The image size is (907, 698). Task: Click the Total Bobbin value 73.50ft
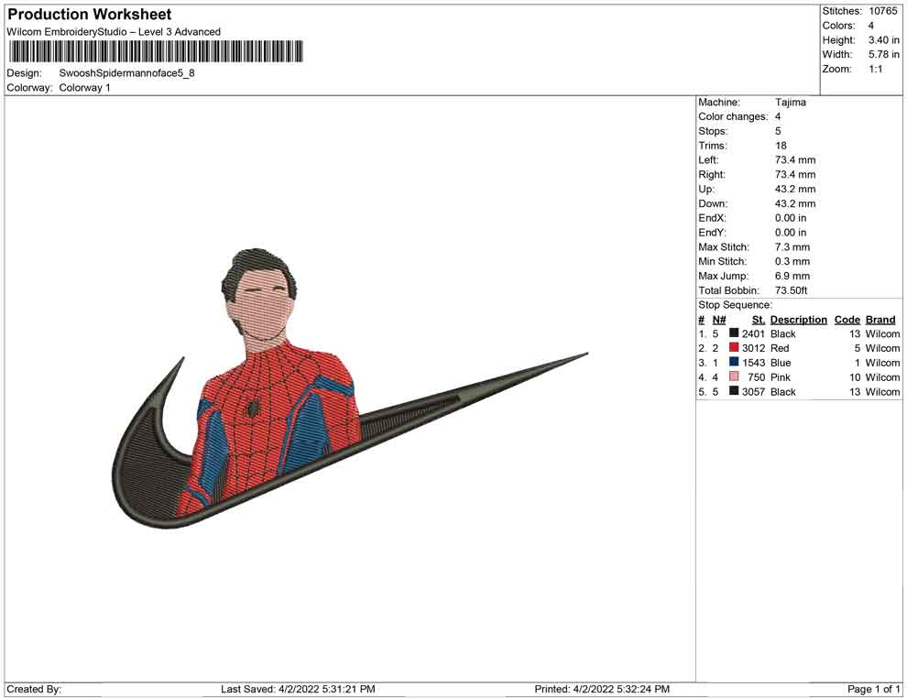coord(792,290)
